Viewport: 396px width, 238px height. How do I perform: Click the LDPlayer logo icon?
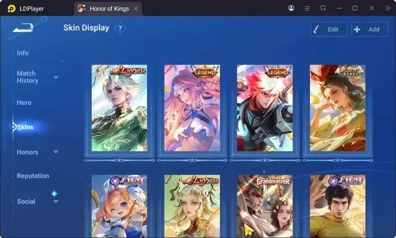pos(11,8)
